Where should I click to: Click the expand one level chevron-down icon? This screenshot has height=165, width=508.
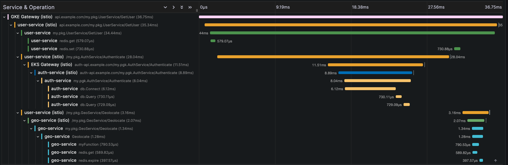(165, 7)
